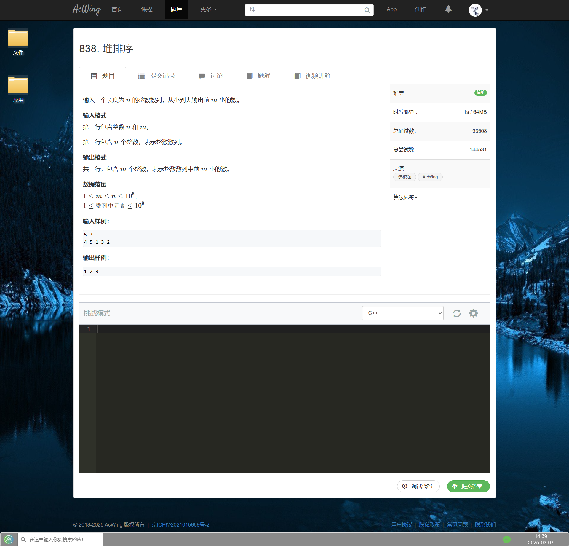This screenshot has width=569, height=547.
Task: Go to 首页 in the navbar
Action: (x=117, y=9)
